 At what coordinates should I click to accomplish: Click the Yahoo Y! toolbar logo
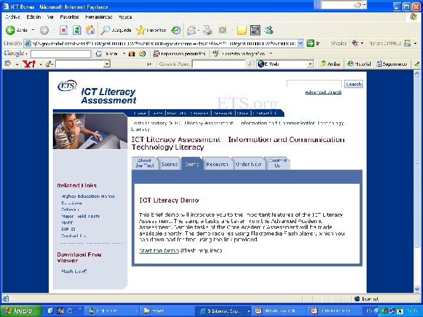click(x=29, y=64)
